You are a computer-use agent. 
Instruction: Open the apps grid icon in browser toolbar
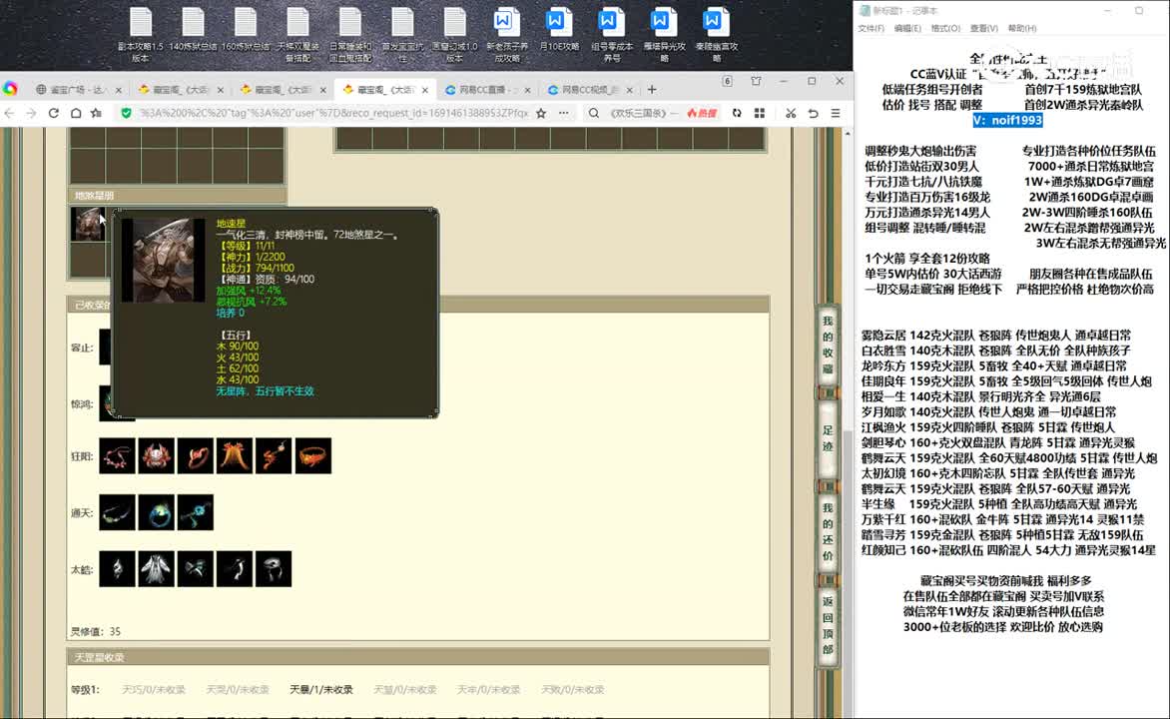click(760, 114)
